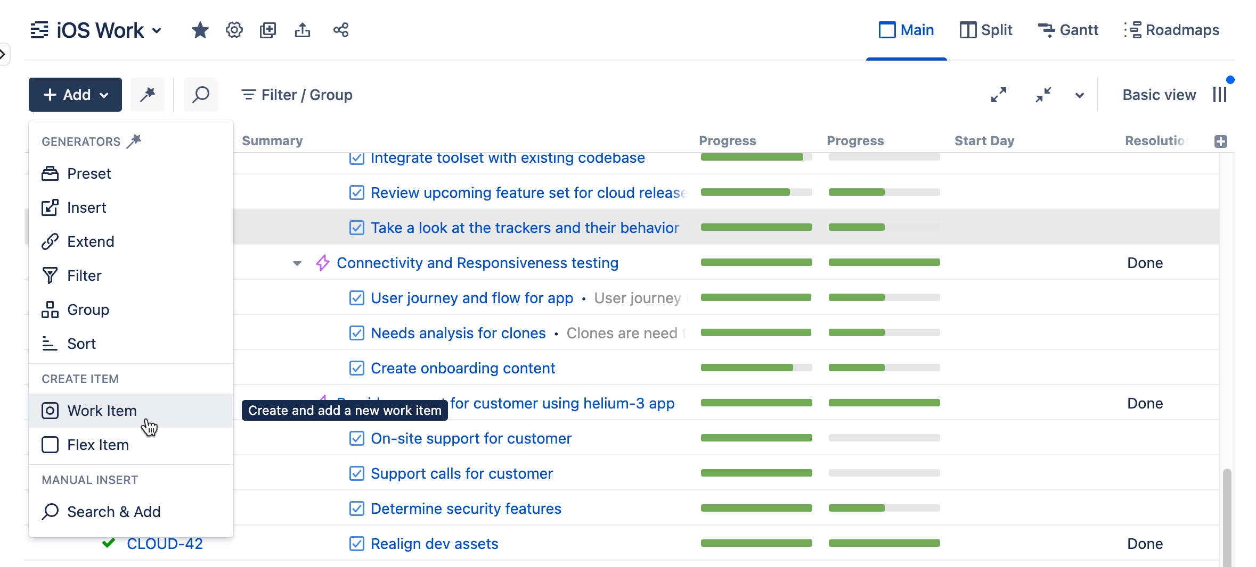
Task: Open the share structure icon
Action: click(341, 30)
